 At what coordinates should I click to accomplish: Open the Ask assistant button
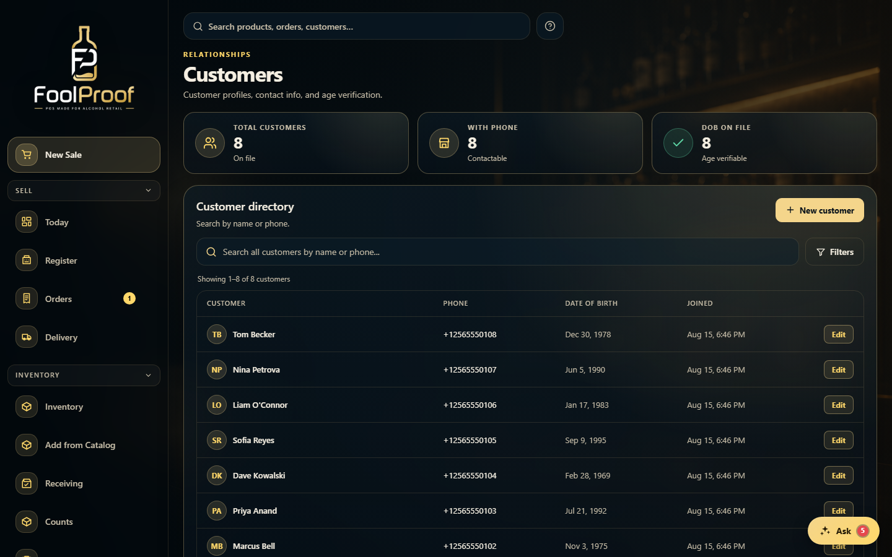tap(843, 531)
